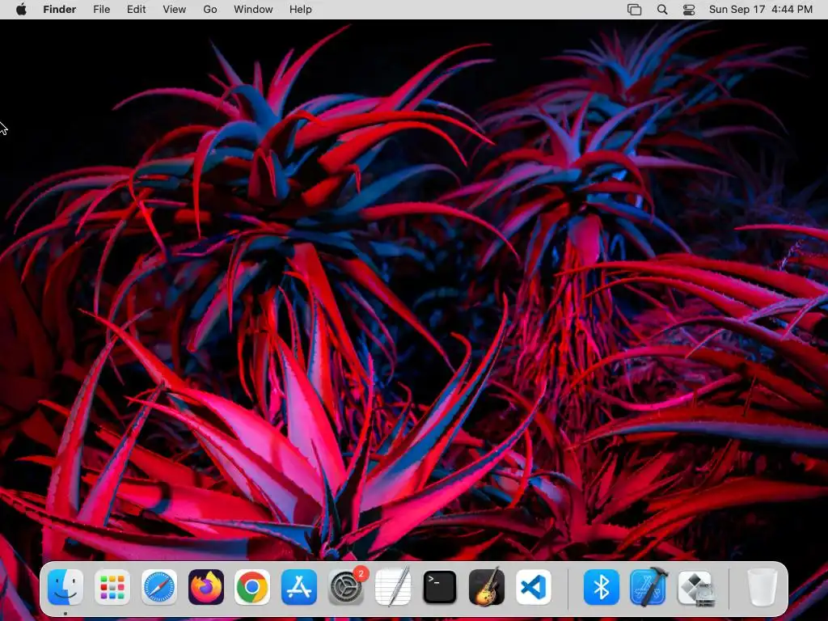Open TextEdit from the Dock
828x621 pixels.
393,587
